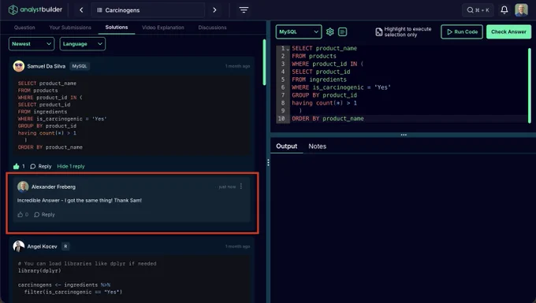Click the solutions panel scrollbar

pos(264,62)
